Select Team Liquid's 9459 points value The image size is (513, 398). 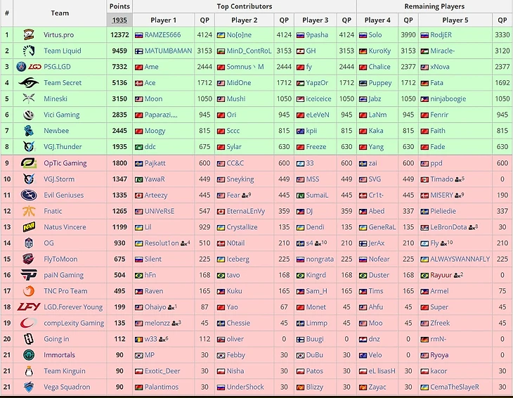coord(119,51)
